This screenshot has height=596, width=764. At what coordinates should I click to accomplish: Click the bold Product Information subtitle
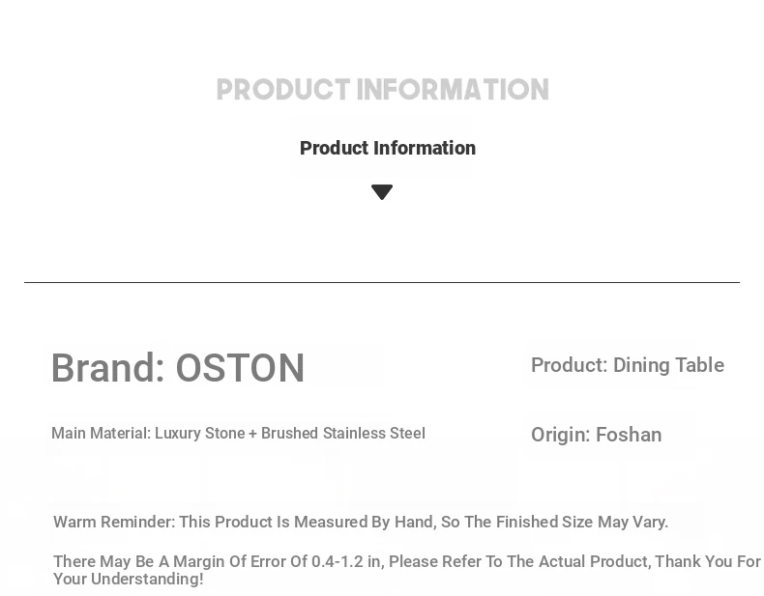(x=387, y=148)
